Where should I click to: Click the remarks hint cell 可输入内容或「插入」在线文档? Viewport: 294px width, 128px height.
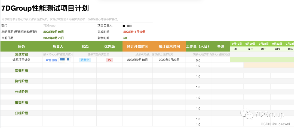(x=211, y=54)
